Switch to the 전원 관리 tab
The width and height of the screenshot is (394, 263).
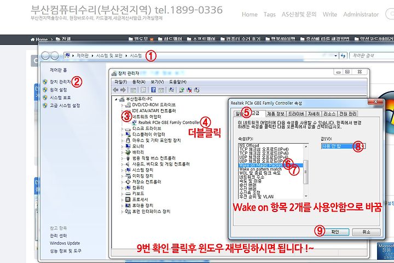click(348, 114)
